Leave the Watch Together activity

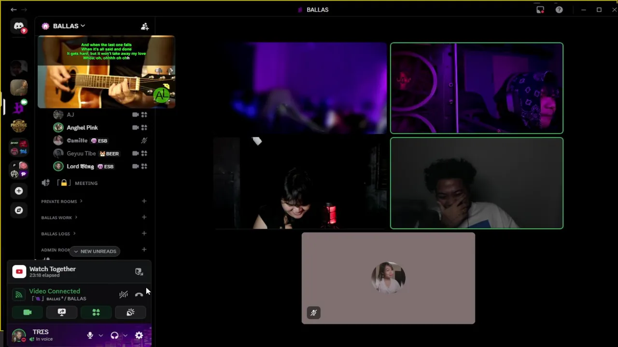click(139, 272)
